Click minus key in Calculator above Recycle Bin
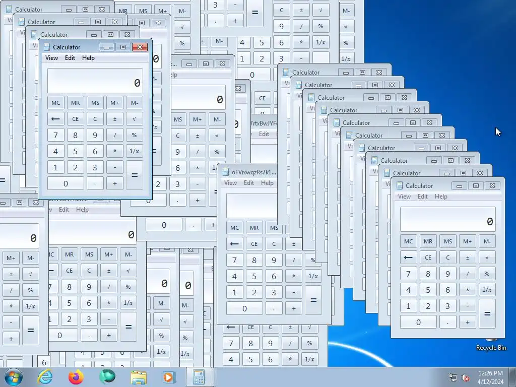Image resolution: width=516 pixels, height=387 pixels. pyautogui.click(x=468, y=306)
